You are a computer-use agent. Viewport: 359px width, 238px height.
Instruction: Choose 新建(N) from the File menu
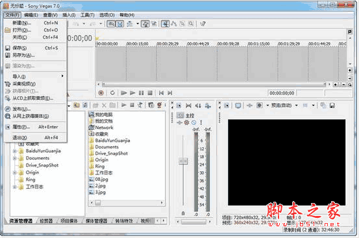[x=35, y=23]
